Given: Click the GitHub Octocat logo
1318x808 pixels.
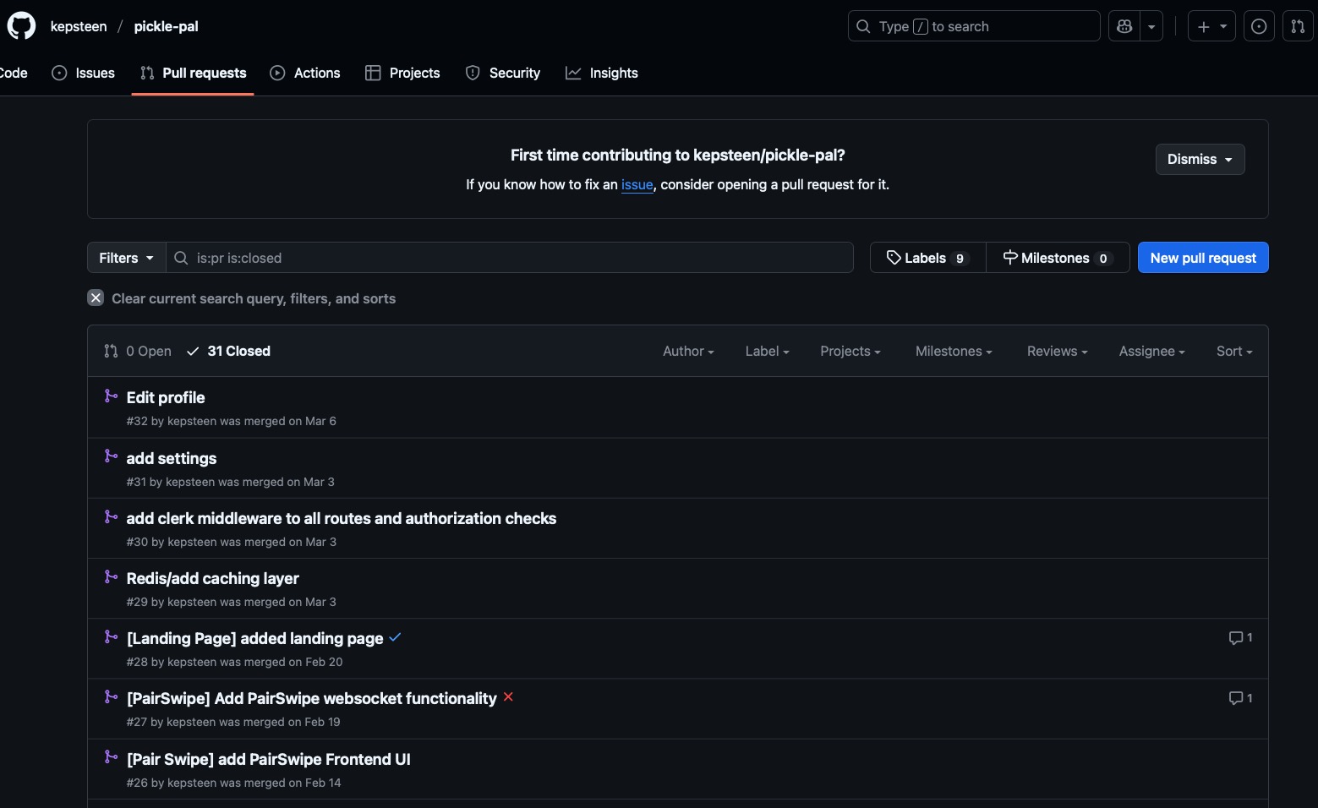Looking at the screenshot, I should pyautogui.click(x=20, y=25).
